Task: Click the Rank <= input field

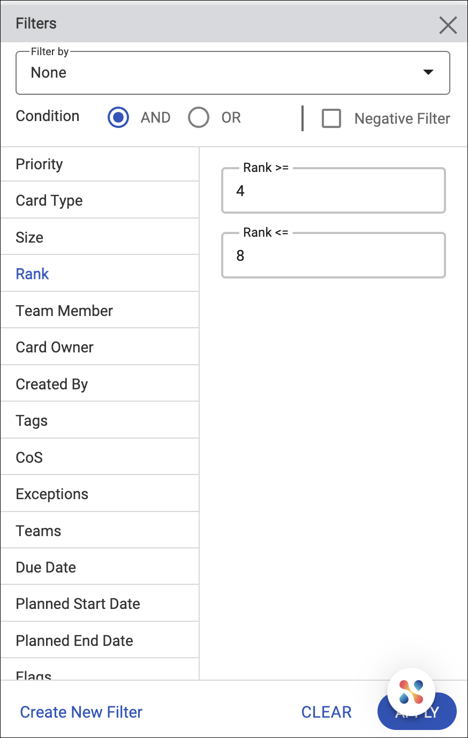Action: click(333, 256)
